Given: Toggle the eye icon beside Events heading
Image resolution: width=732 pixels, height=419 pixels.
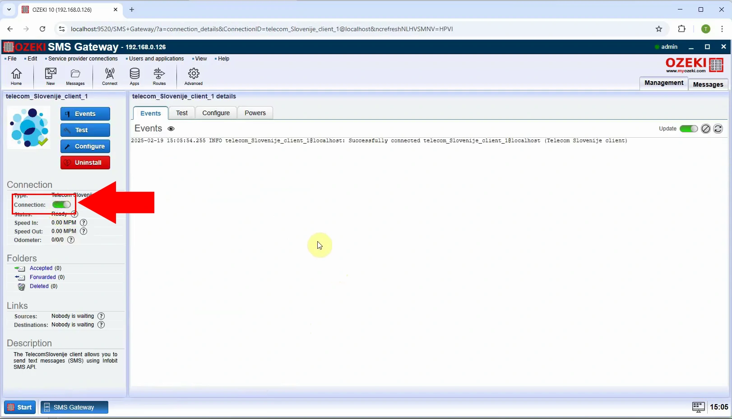Looking at the screenshot, I should pos(171,129).
